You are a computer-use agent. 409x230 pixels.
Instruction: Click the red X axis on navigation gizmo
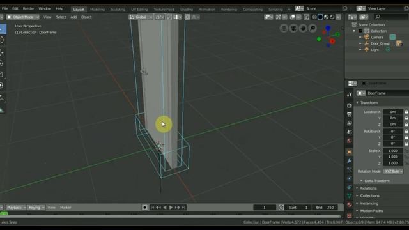pos(332,41)
